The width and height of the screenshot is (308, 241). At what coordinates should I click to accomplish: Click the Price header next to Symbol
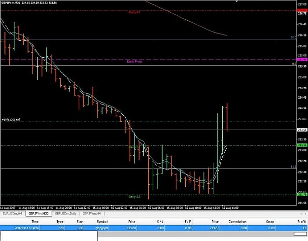pos(132,222)
